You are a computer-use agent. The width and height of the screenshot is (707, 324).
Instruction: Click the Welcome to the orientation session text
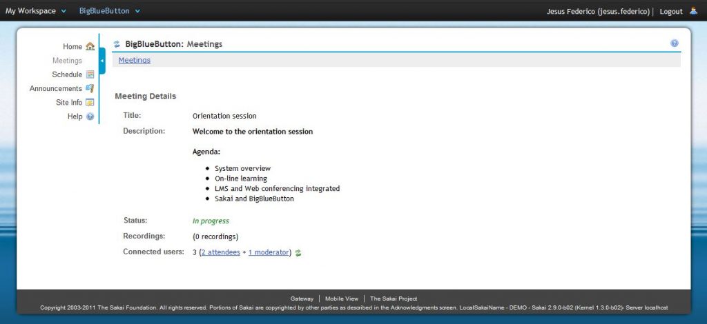point(253,132)
